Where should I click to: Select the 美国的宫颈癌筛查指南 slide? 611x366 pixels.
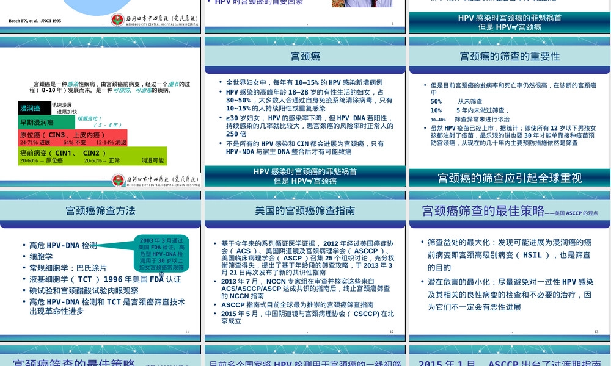[305, 266]
